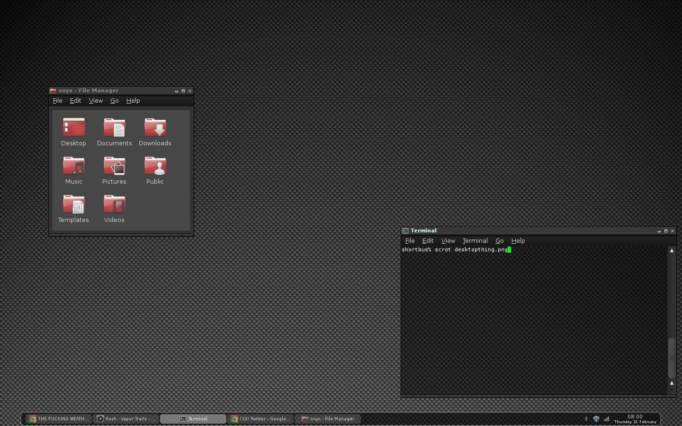Open the blue shield tray icon
Screen dimensions: 682x426
[x=596, y=419]
